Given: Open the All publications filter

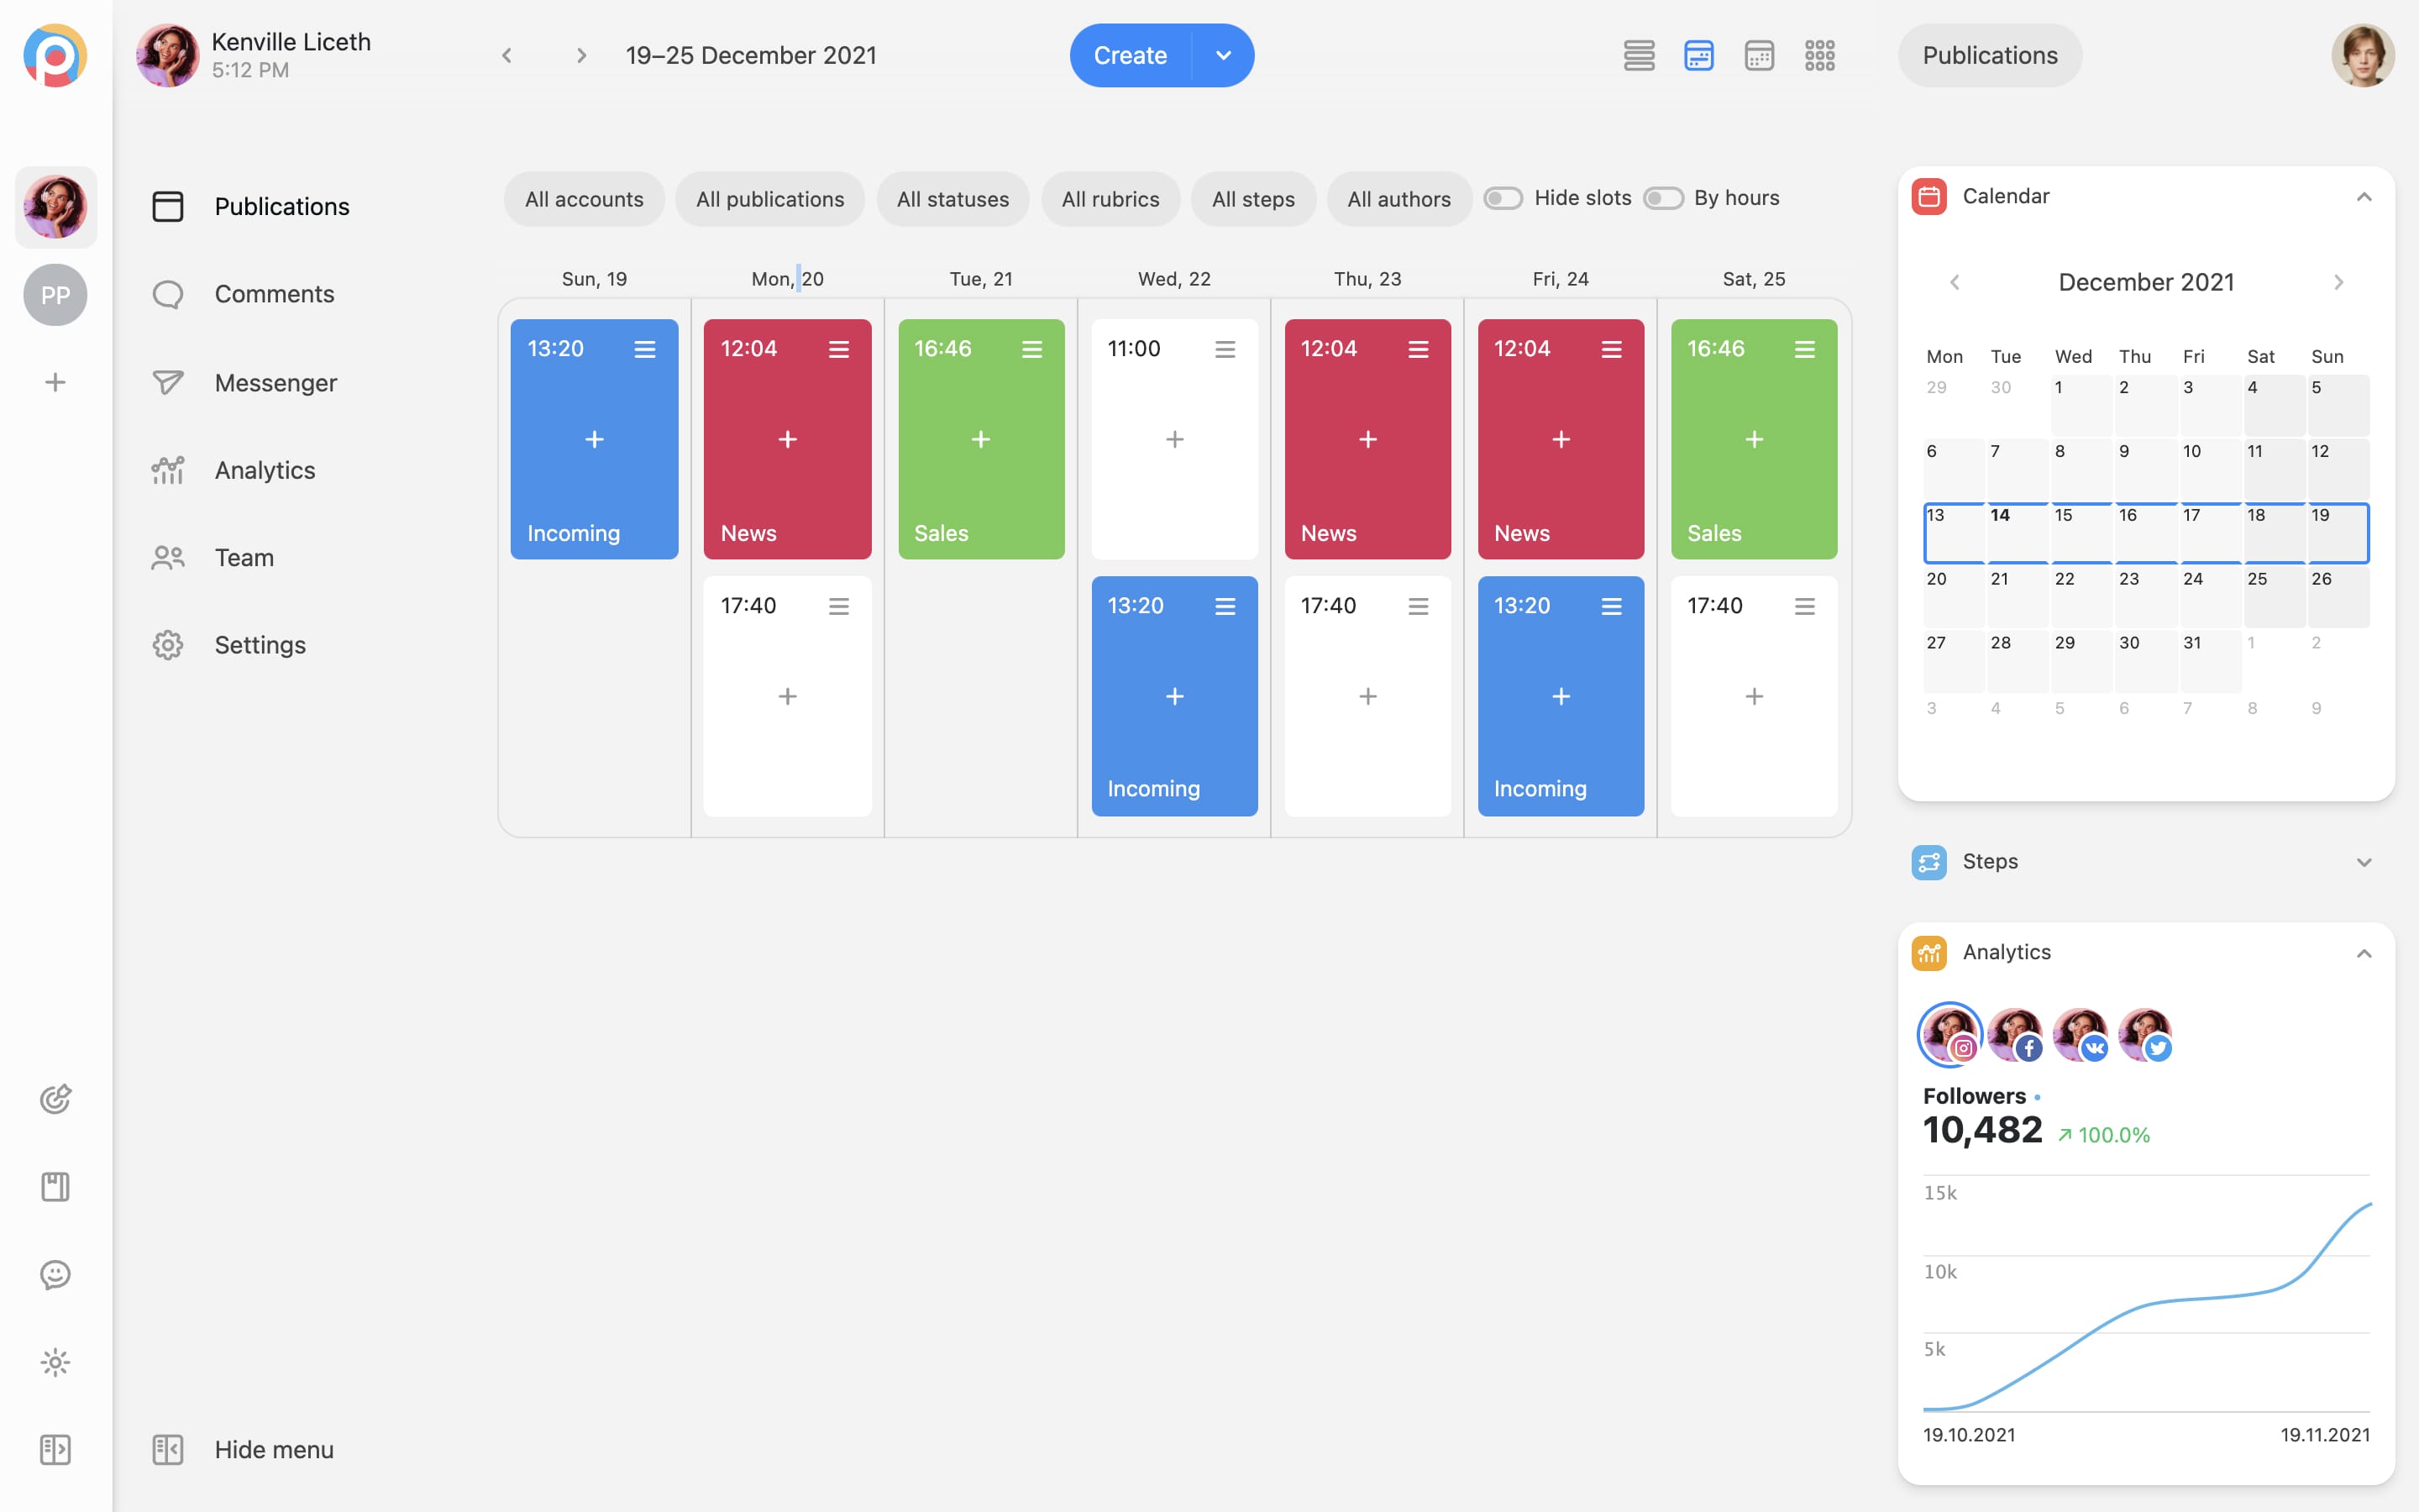Looking at the screenshot, I should click(x=769, y=199).
